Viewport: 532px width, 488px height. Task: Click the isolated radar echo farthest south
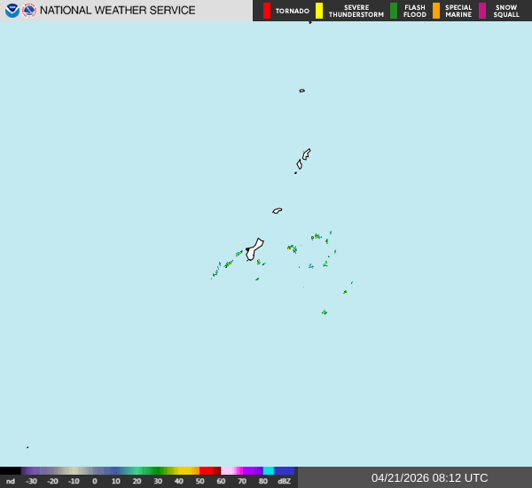pos(325,312)
